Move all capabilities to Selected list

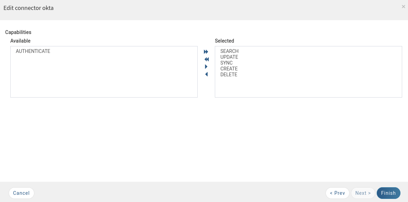tap(206, 52)
